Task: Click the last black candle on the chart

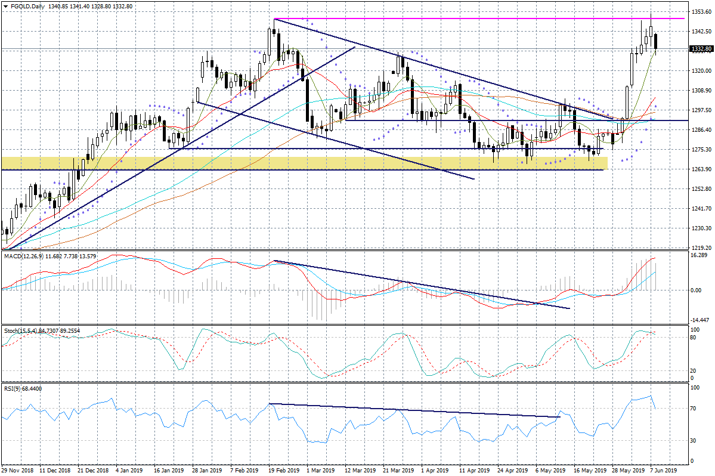Action: 656,42
